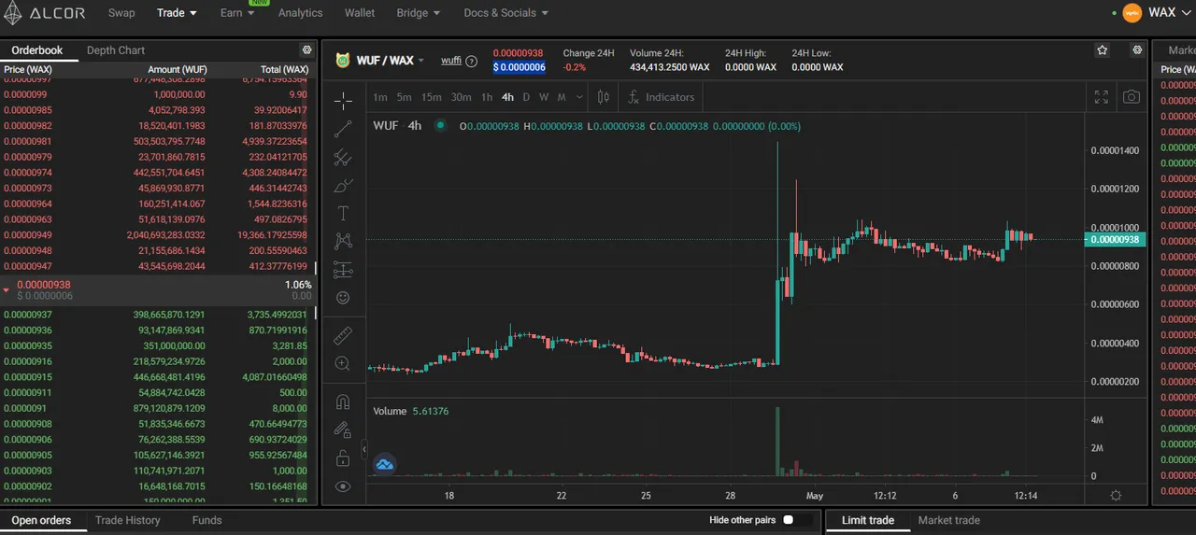Switch to the Depth Chart tab
This screenshot has height=535, width=1196.
(x=116, y=50)
